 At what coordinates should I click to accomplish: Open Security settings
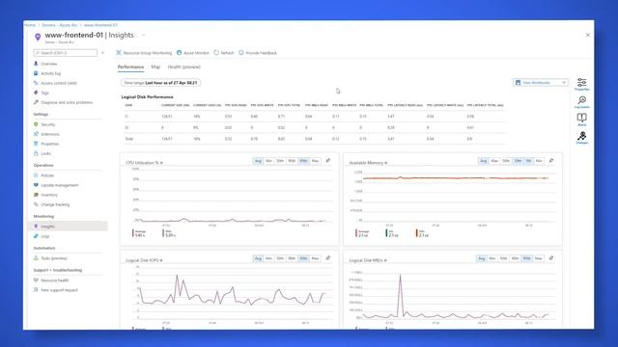tap(47, 124)
